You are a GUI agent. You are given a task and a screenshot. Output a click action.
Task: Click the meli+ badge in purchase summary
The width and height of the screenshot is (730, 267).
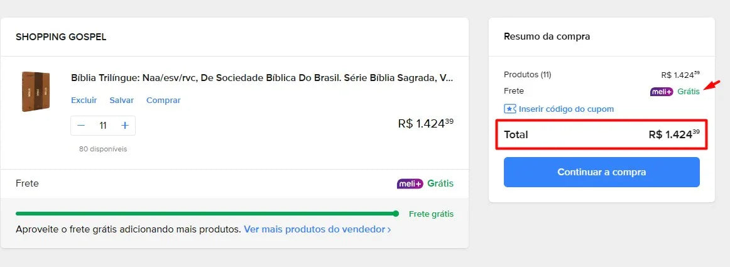662,92
